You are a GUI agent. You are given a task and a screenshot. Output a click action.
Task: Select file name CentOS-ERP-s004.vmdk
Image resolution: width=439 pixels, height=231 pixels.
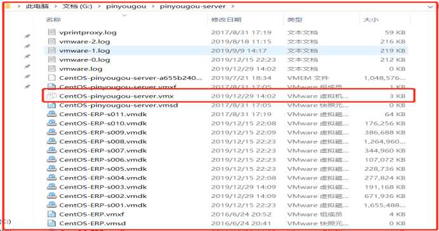pos(103,178)
